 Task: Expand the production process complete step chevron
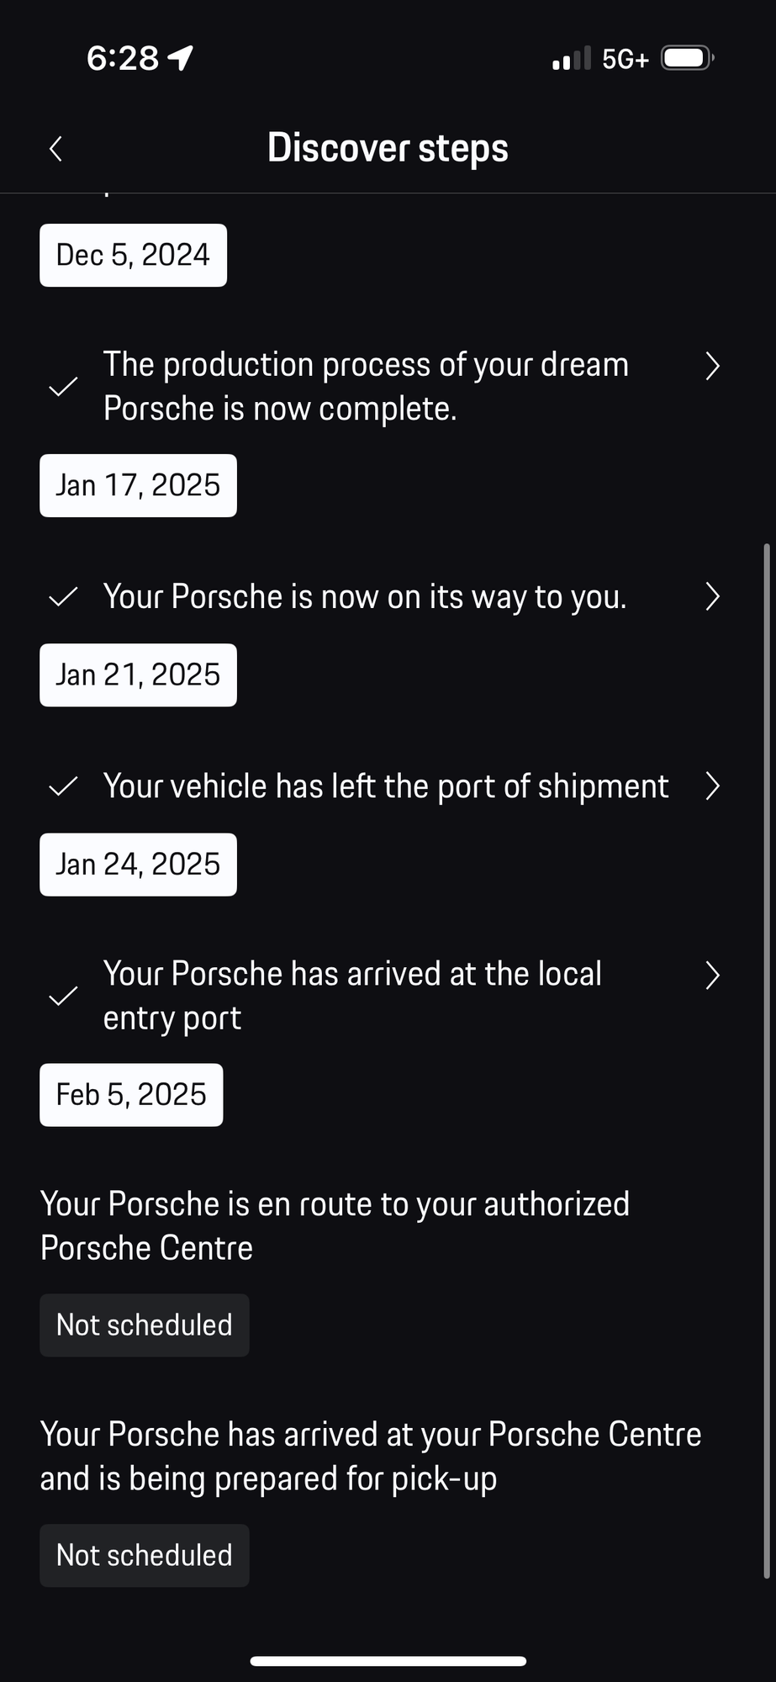coord(712,366)
